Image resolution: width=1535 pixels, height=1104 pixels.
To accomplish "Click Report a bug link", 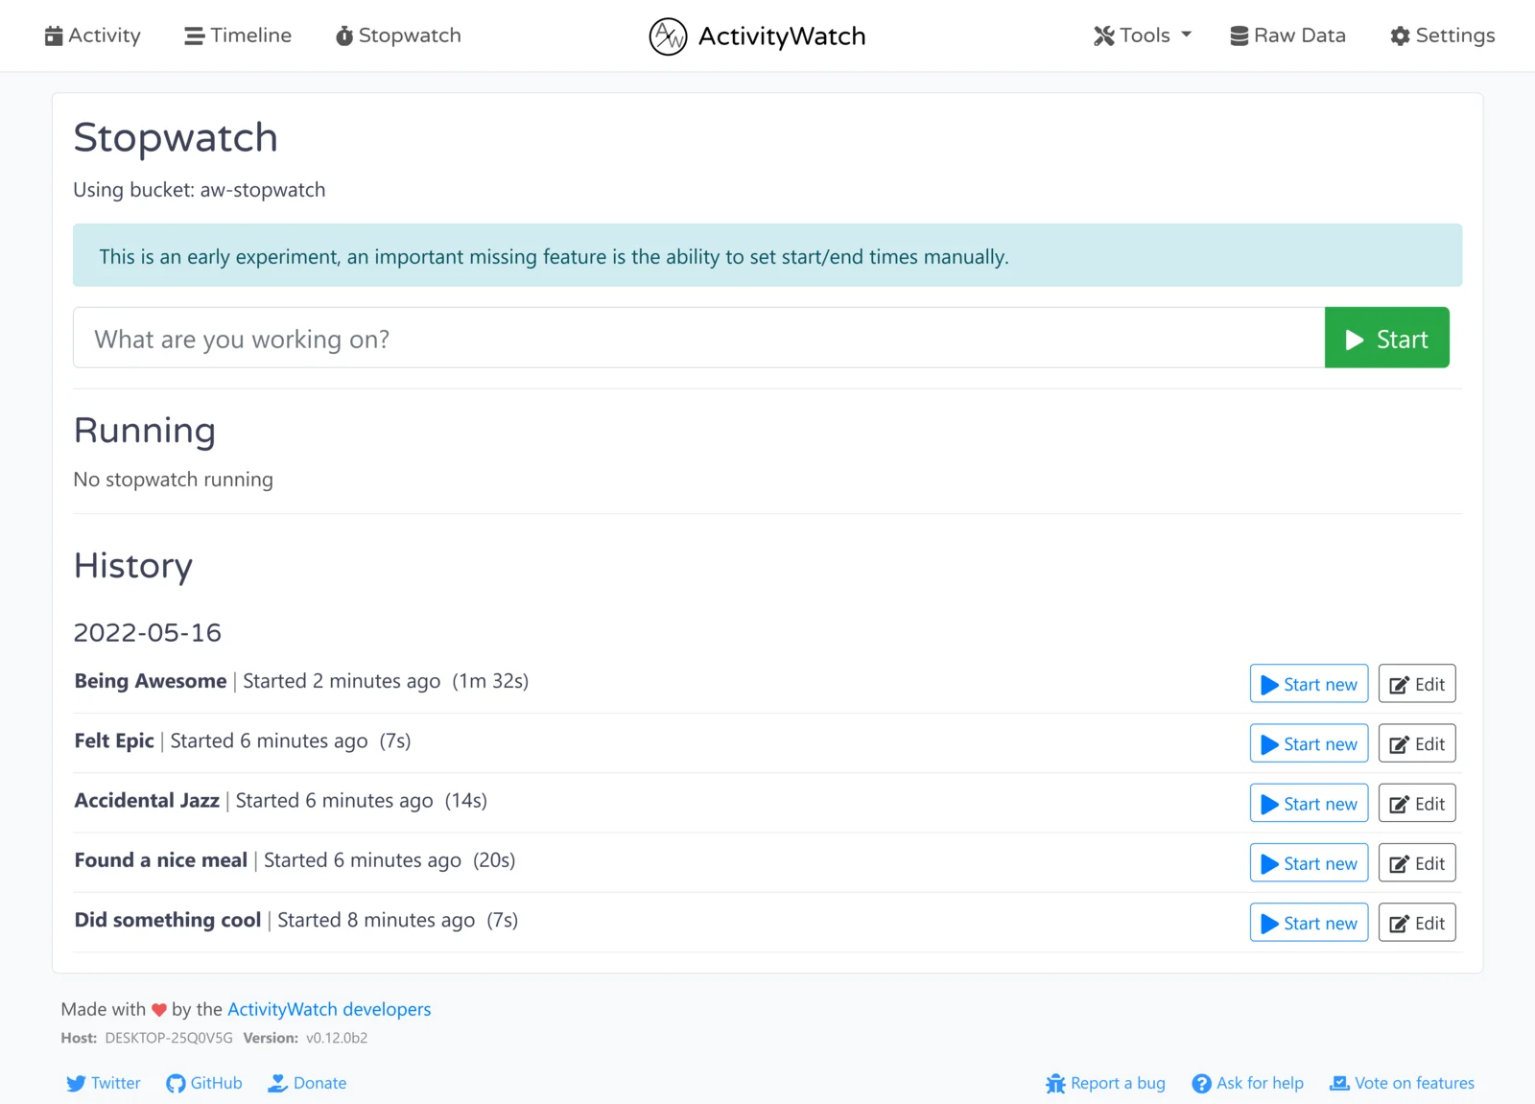I will pos(1105,1083).
